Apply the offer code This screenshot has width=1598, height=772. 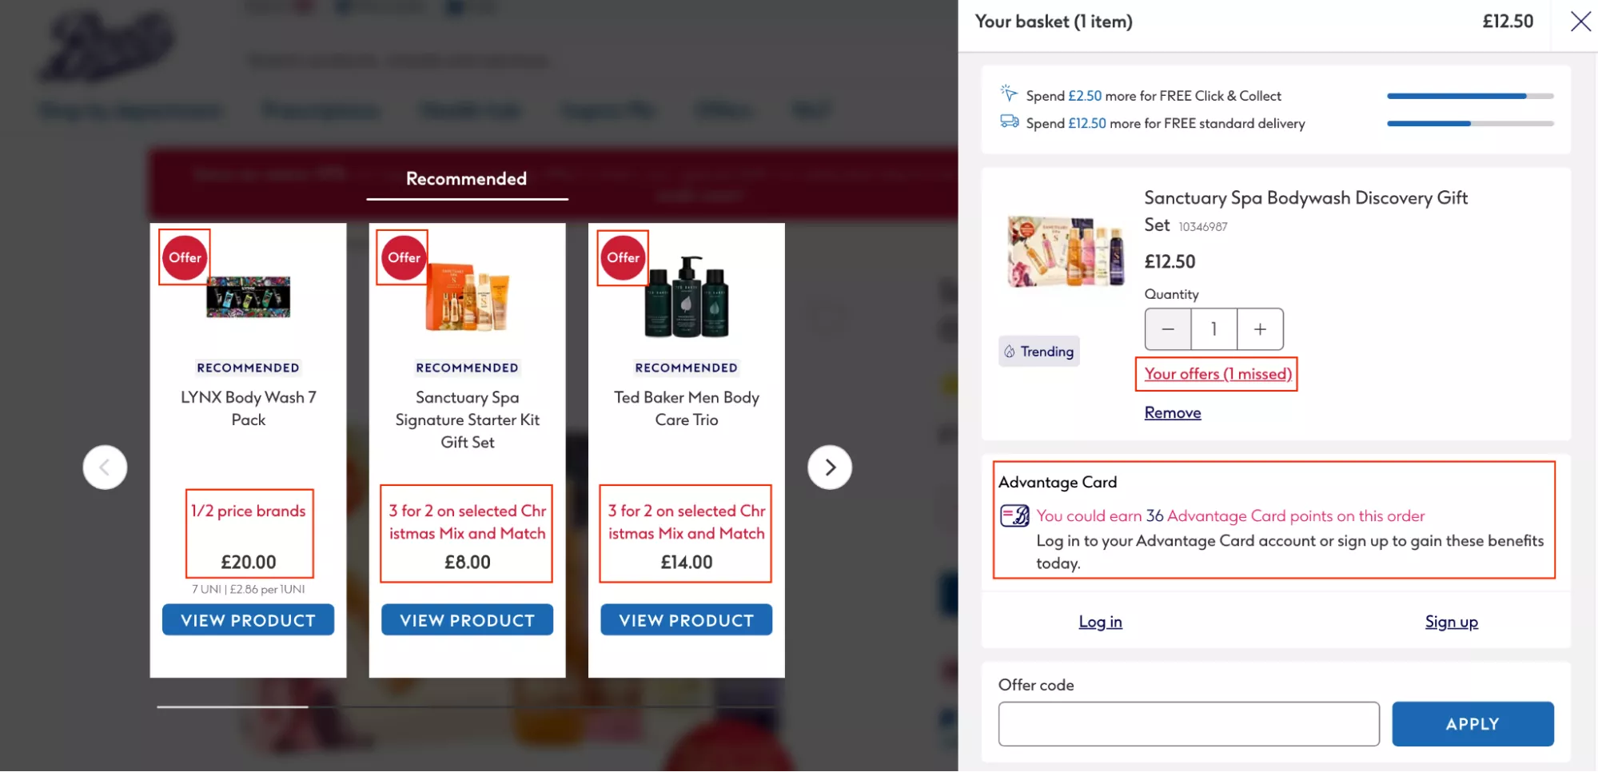(1472, 724)
